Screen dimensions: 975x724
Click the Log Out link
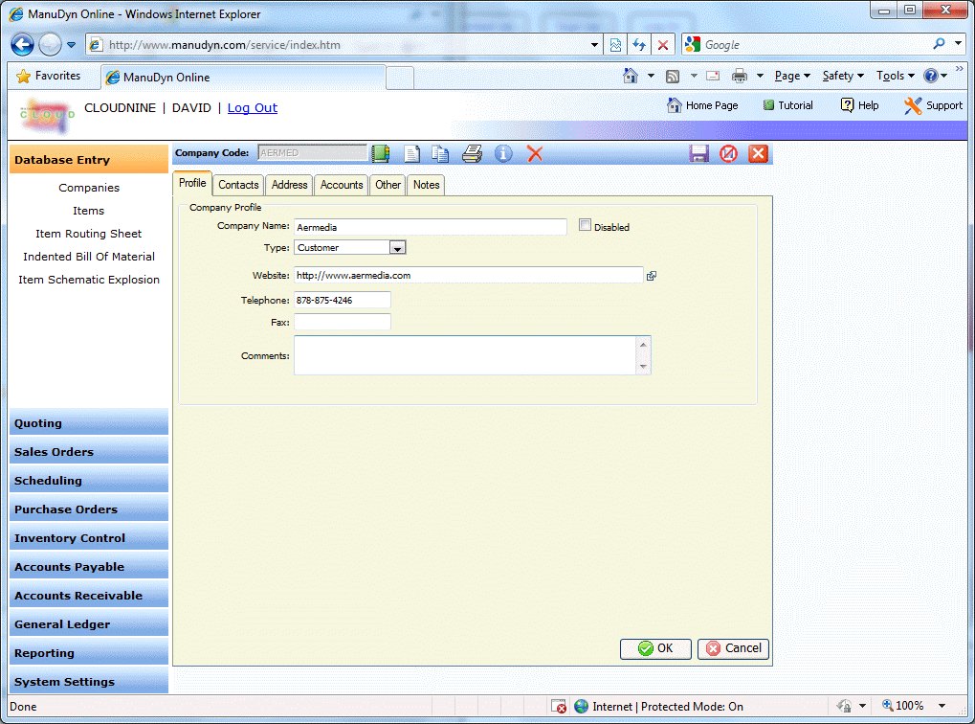click(x=253, y=108)
